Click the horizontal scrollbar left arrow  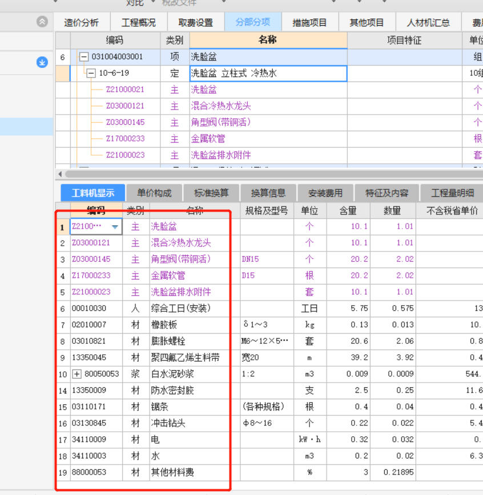point(60,174)
